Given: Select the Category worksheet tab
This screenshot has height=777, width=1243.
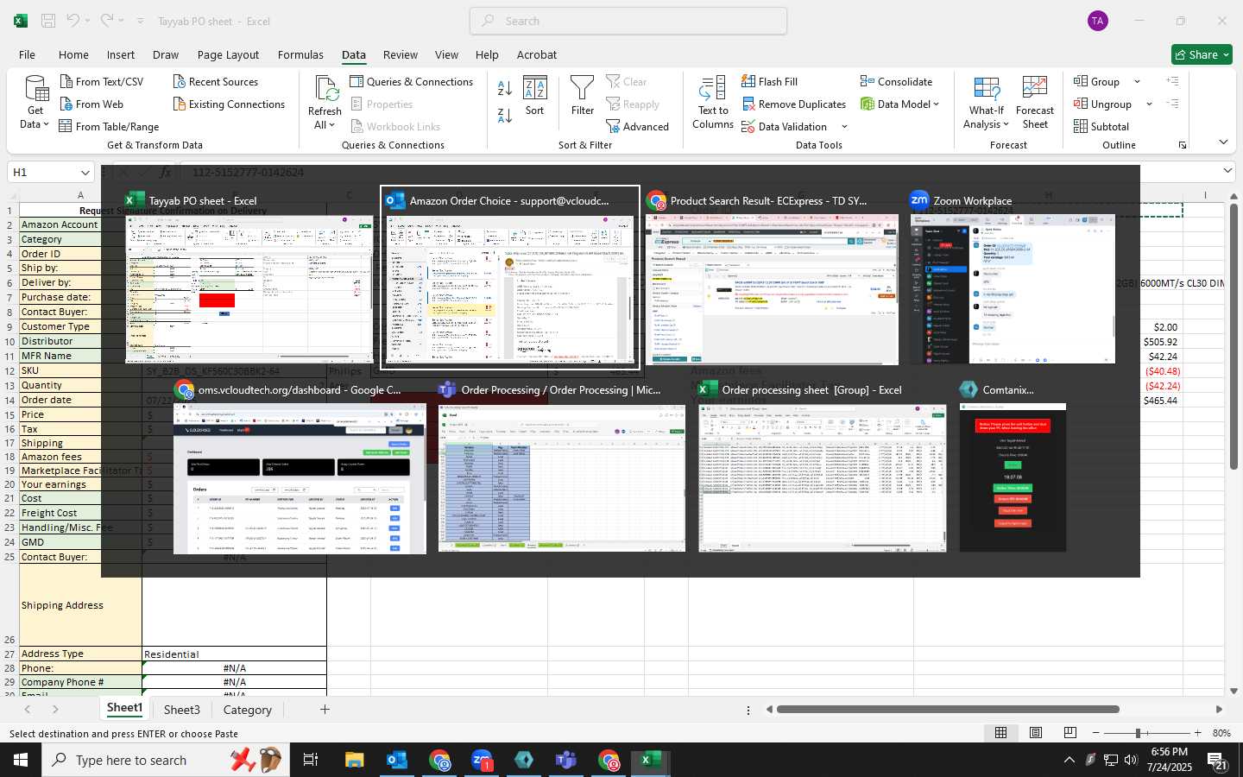Looking at the screenshot, I should [248, 710].
